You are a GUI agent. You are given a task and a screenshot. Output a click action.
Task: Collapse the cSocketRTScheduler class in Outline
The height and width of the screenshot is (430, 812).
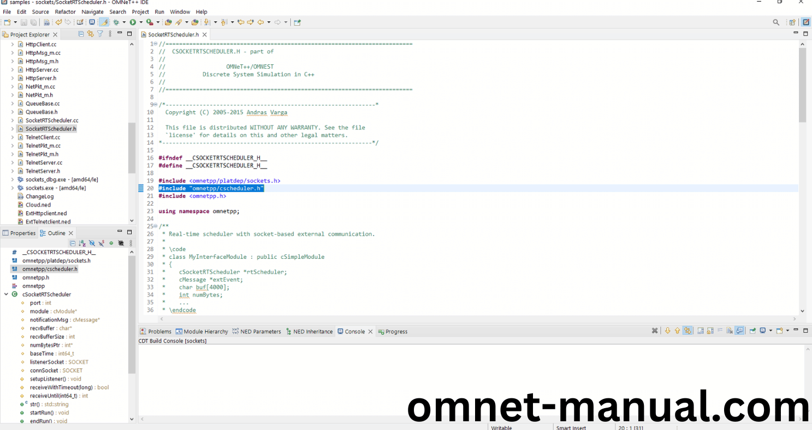coord(6,294)
